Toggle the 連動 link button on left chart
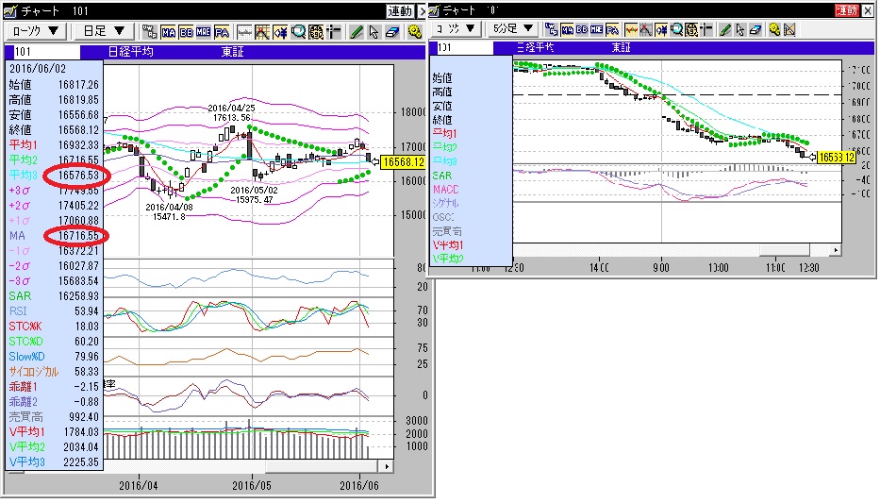880x503 pixels. point(399,11)
